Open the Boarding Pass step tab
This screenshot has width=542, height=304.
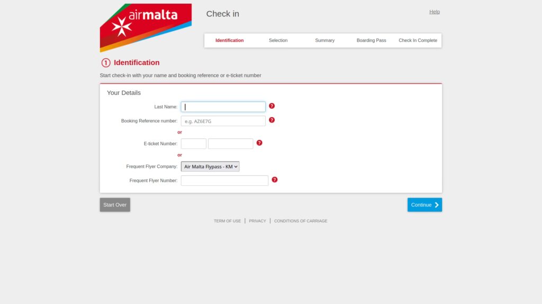[x=371, y=41]
